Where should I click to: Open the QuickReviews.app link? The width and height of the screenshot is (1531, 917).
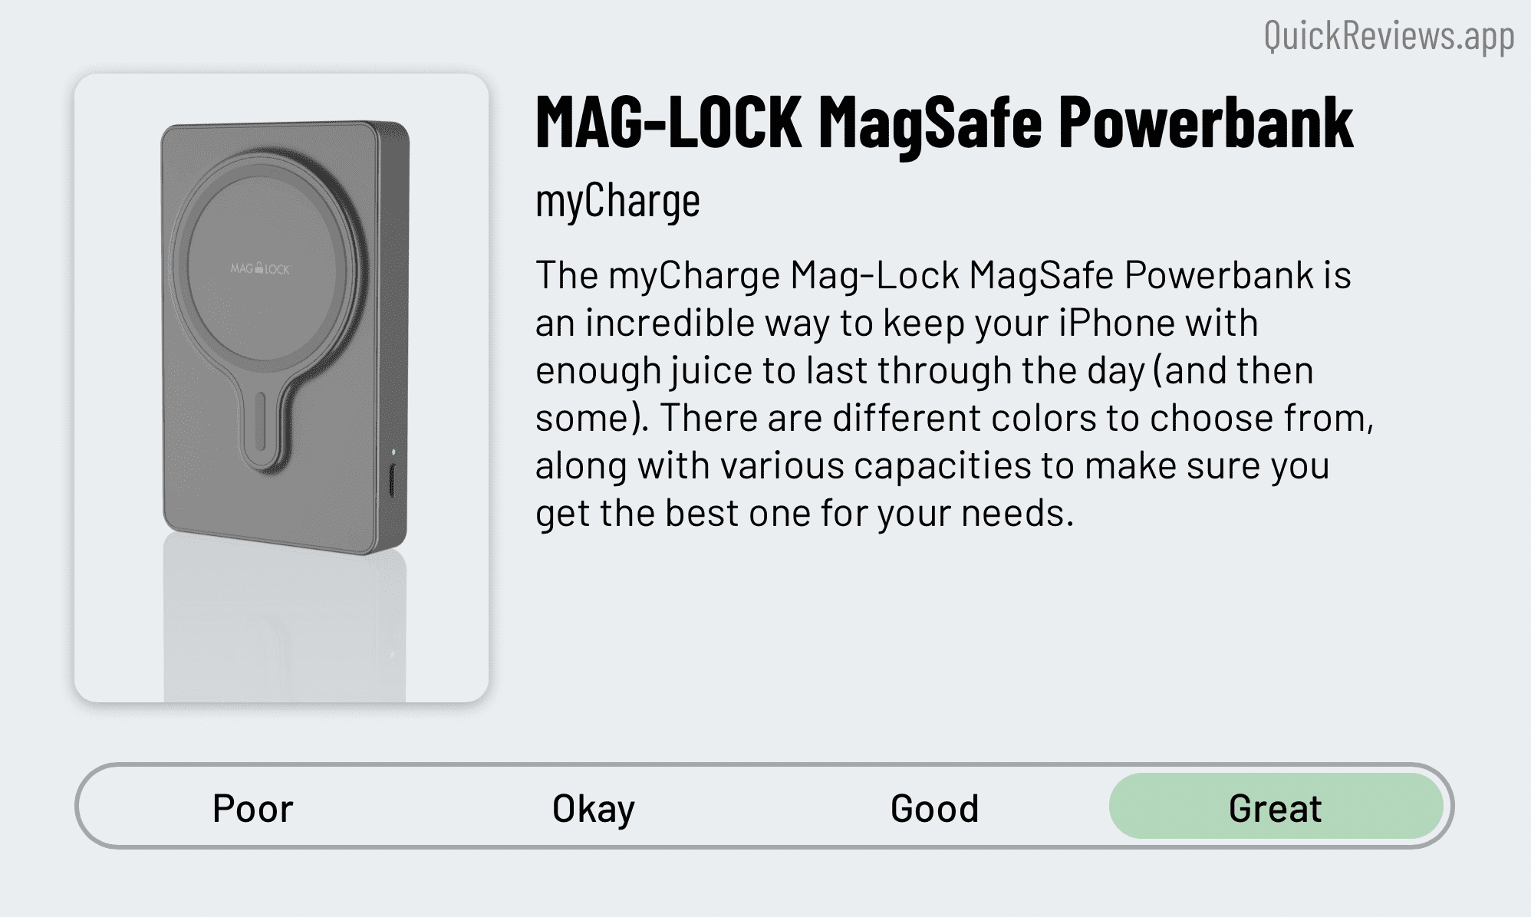(1389, 36)
